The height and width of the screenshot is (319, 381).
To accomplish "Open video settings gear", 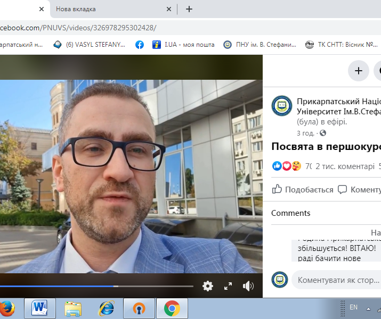I will click(x=208, y=286).
